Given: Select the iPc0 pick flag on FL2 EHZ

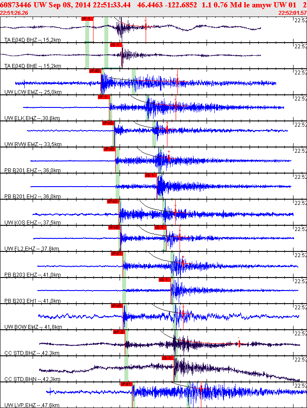Looking at the screenshot, I should pos(114,227).
